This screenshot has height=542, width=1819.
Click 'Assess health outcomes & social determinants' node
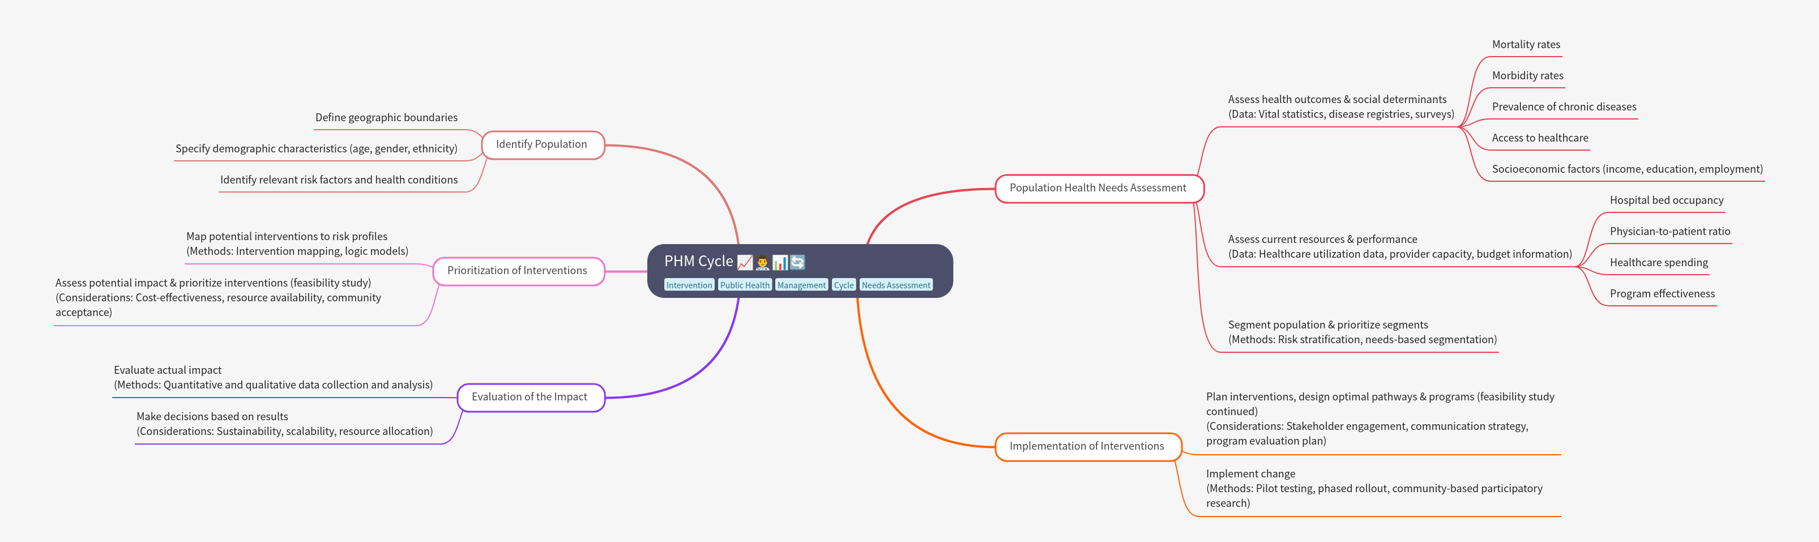pyautogui.click(x=1341, y=106)
